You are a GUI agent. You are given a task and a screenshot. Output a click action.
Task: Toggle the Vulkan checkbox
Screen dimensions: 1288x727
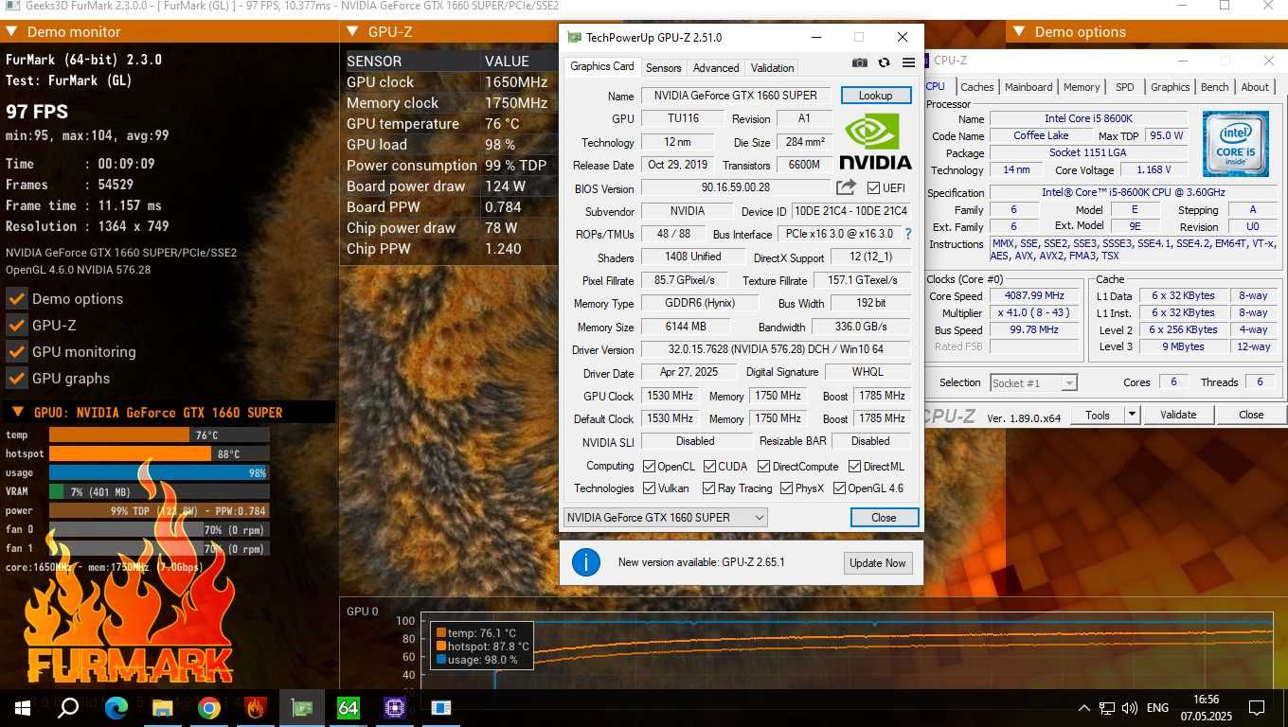pos(649,488)
